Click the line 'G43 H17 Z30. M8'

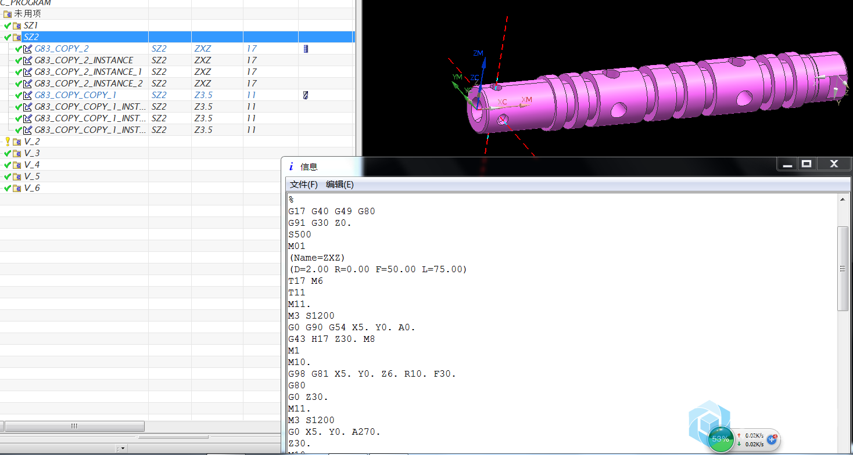pos(332,339)
